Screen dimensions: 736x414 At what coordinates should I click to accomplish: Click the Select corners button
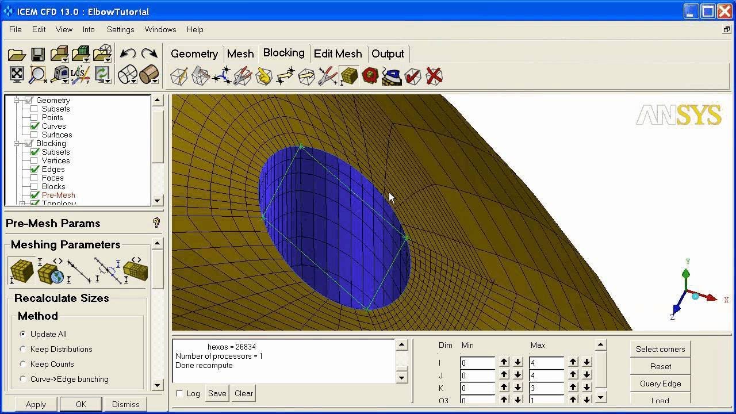[660, 349]
